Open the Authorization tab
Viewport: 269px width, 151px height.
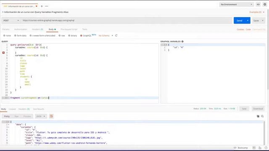[21, 29]
